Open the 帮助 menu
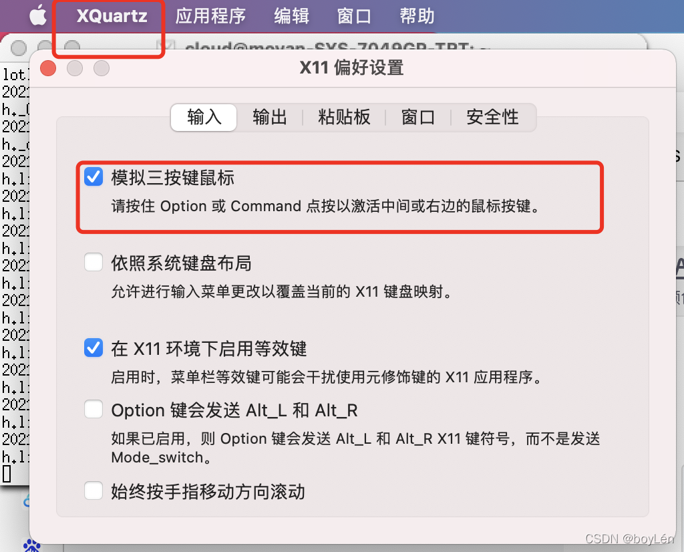The image size is (684, 552). point(417,16)
